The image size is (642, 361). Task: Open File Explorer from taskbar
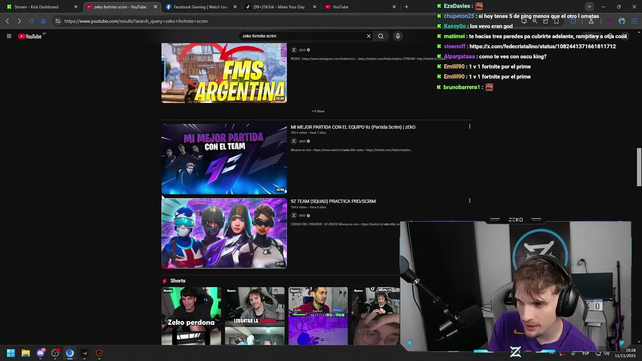[26, 353]
